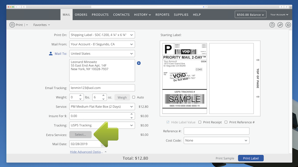This screenshot has width=298, height=167.
Task: Click the reset/refresh circular arrow icon
Action: 272,25
